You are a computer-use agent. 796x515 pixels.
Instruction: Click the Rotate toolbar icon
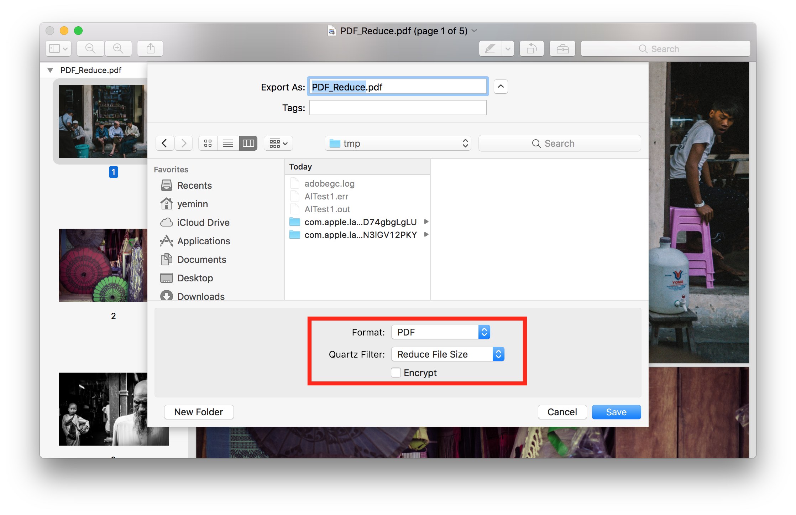tap(531, 48)
